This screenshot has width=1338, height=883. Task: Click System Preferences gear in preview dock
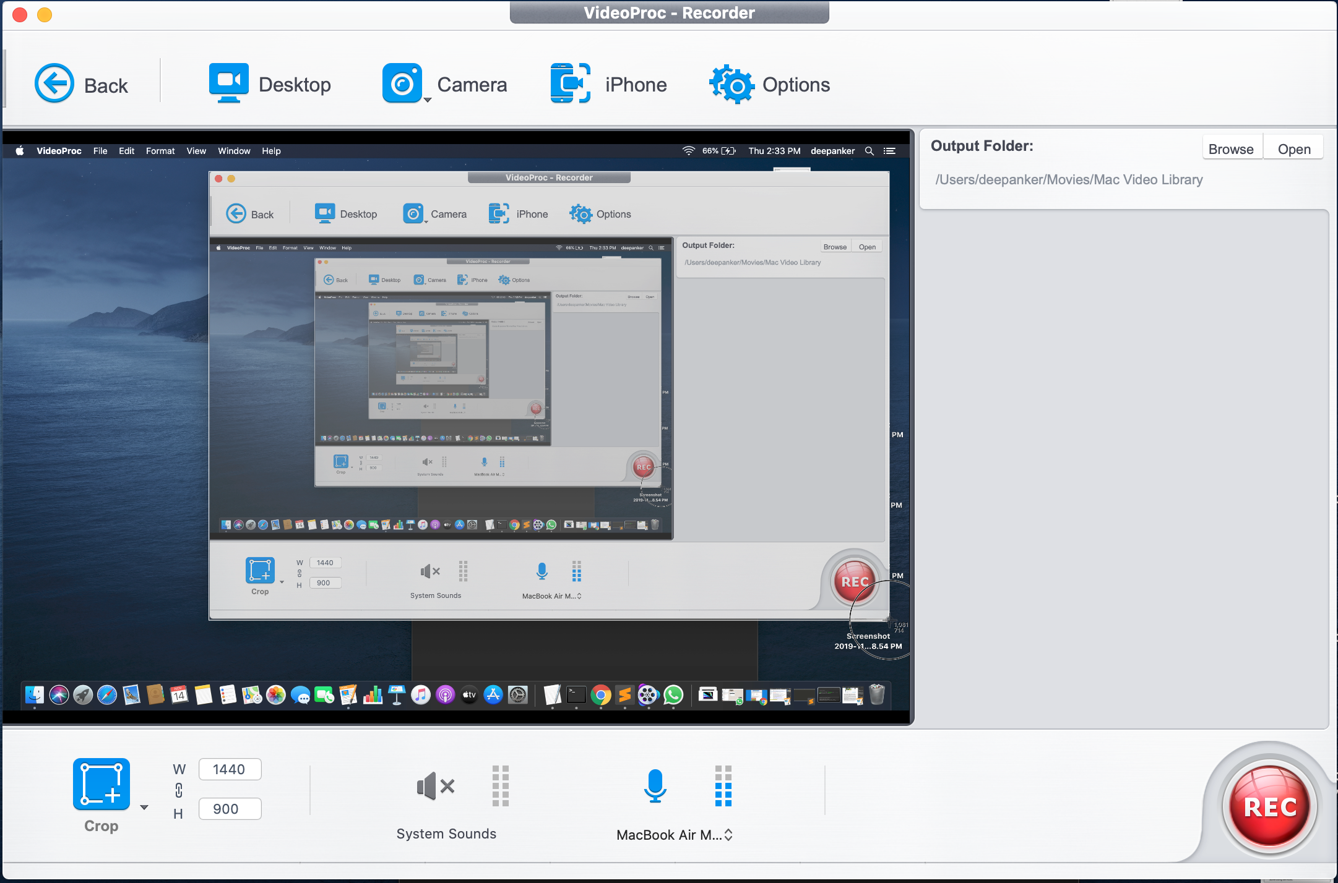(517, 695)
